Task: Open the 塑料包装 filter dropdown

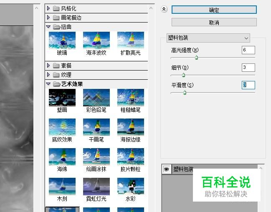Action: (x=208, y=38)
